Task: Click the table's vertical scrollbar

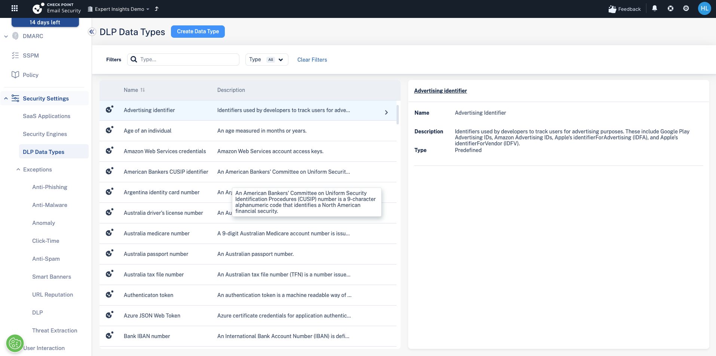Action: 398,115
